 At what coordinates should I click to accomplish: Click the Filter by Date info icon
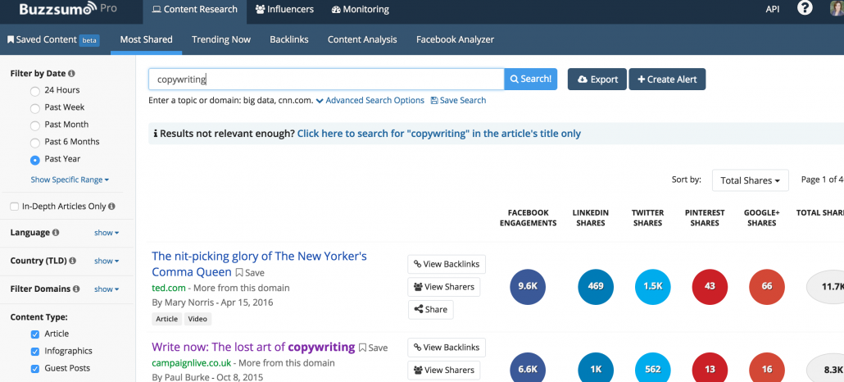tap(71, 74)
